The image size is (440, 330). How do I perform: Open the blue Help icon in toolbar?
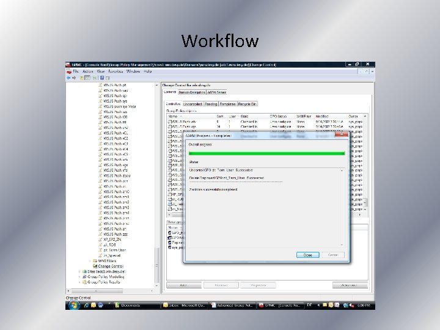pos(102,78)
